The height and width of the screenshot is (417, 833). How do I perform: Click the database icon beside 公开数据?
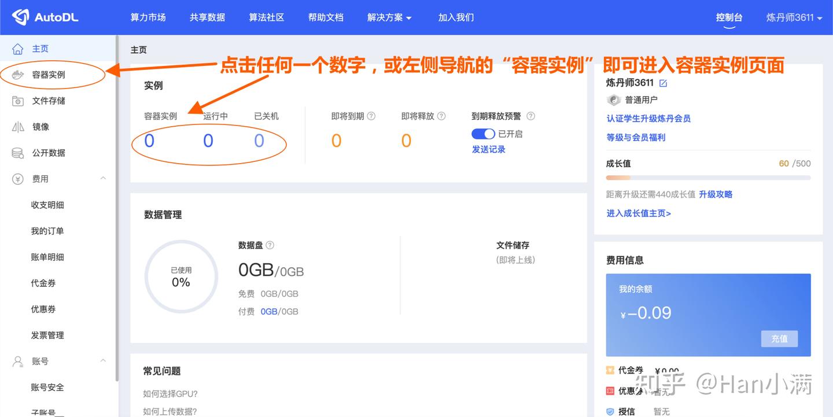pyautogui.click(x=18, y=153)
